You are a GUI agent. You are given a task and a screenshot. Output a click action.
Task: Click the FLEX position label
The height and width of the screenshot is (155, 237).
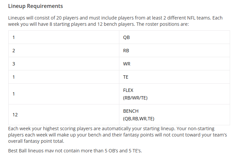[128, 90]
